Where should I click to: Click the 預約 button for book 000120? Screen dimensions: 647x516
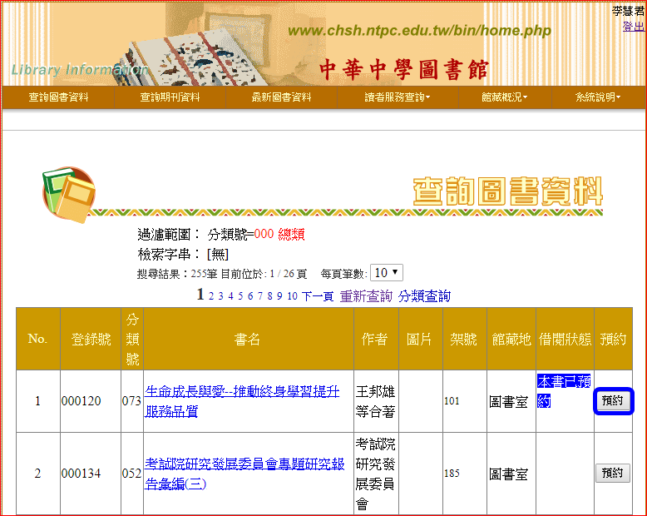pos(613,401)
